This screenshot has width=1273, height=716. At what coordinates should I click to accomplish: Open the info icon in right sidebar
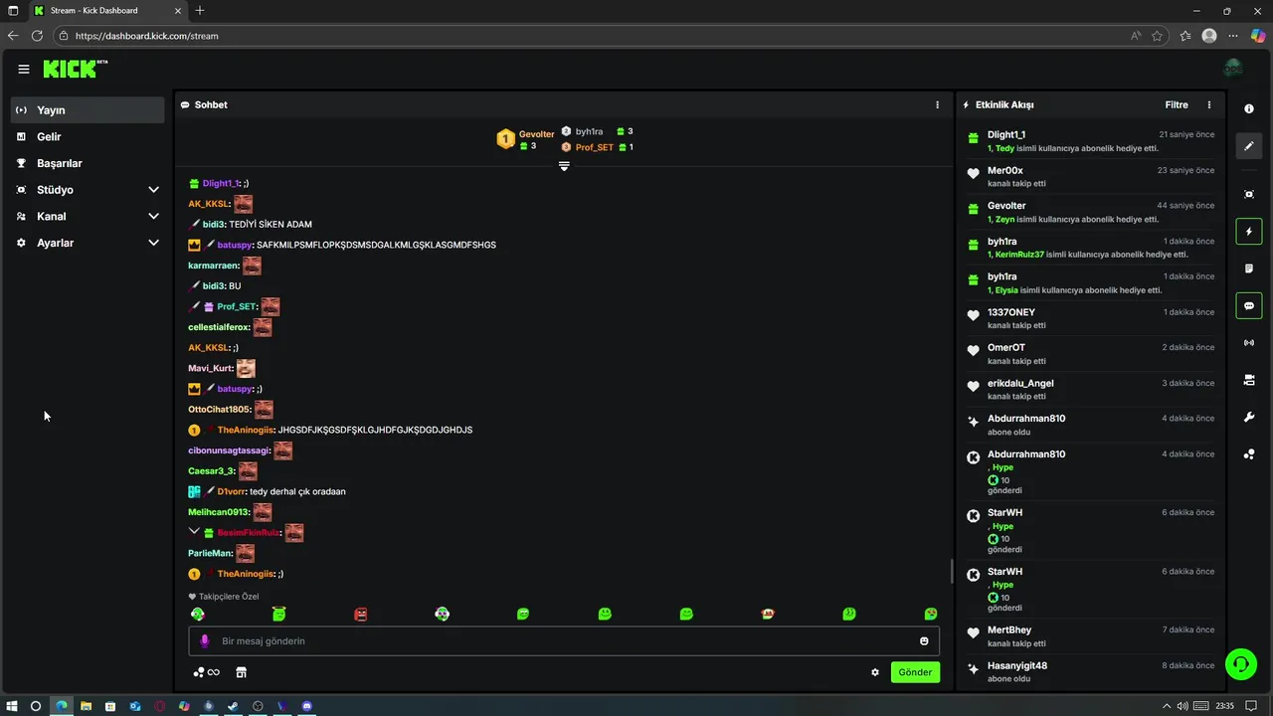(1249, 108)
